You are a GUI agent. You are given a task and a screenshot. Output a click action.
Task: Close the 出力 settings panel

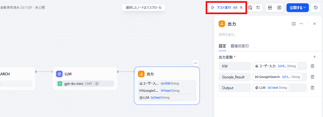coord(315,24)
